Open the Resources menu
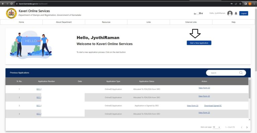257x133 pixels. [106, 22]
